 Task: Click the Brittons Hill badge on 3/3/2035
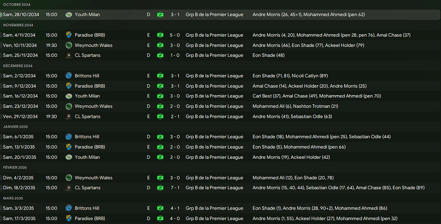[69, 208]
